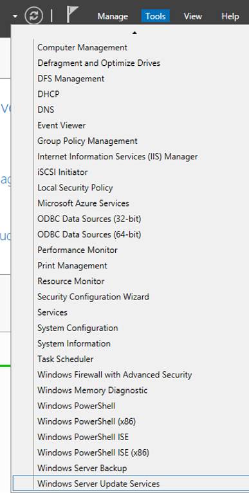Run Windows Memory Diagnostic

point(92,390)
